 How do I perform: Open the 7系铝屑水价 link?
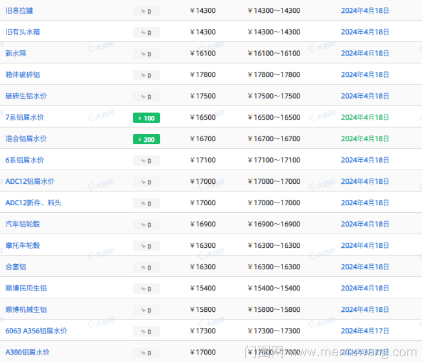click(x=25, y=117)
